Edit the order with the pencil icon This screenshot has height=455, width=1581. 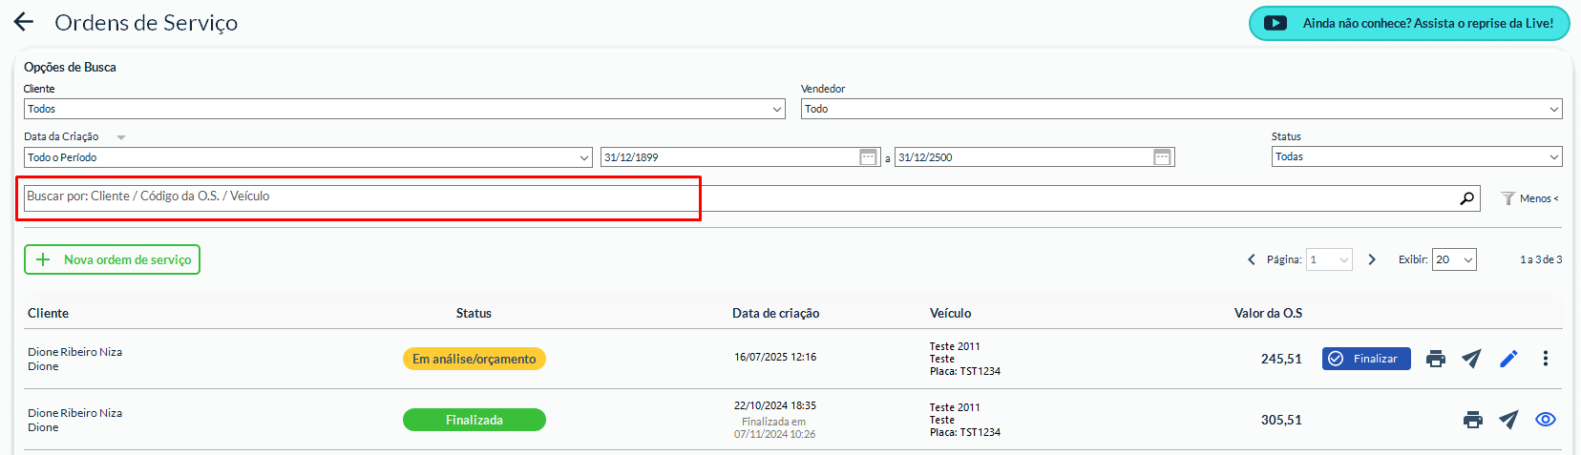tap(1508, 359)
